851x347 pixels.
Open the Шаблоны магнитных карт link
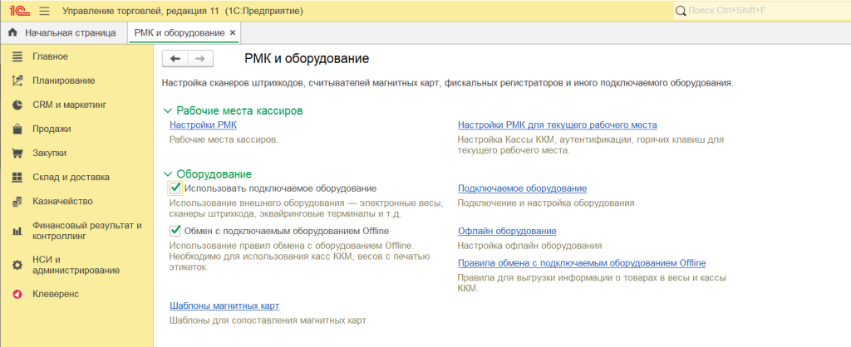224,305
